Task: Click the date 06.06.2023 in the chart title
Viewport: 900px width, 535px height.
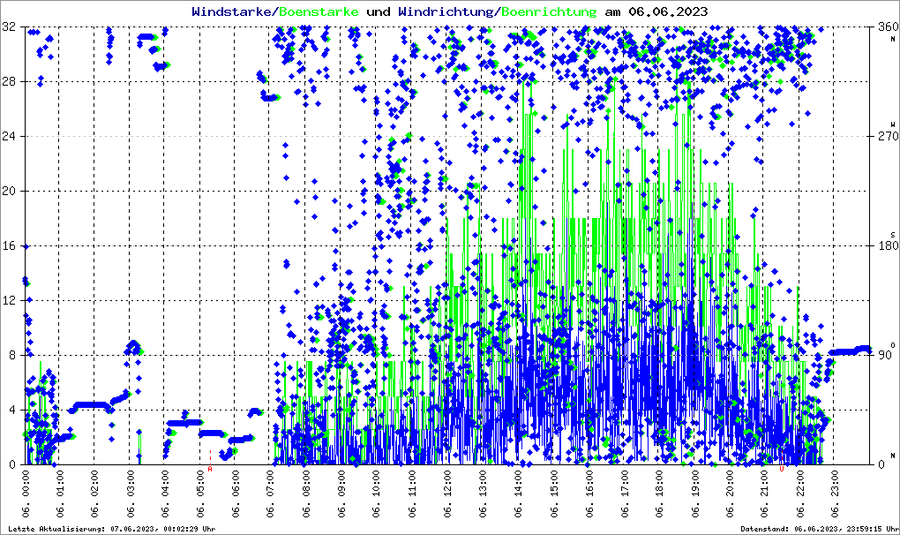Action: point(668,11)
